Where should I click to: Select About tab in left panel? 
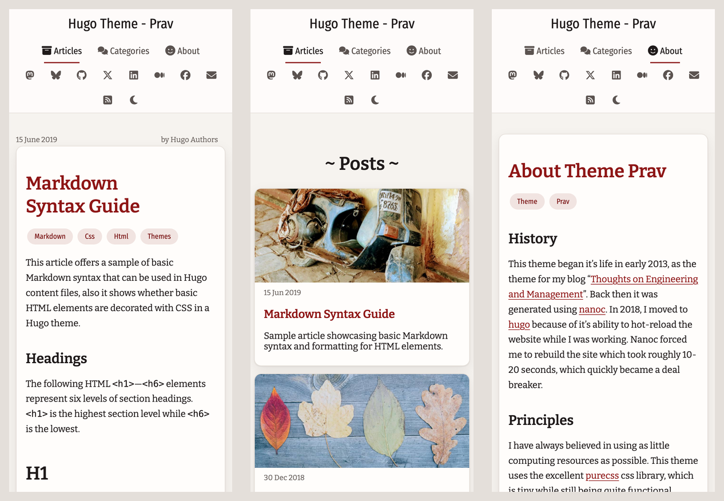[x=182, y=51]
